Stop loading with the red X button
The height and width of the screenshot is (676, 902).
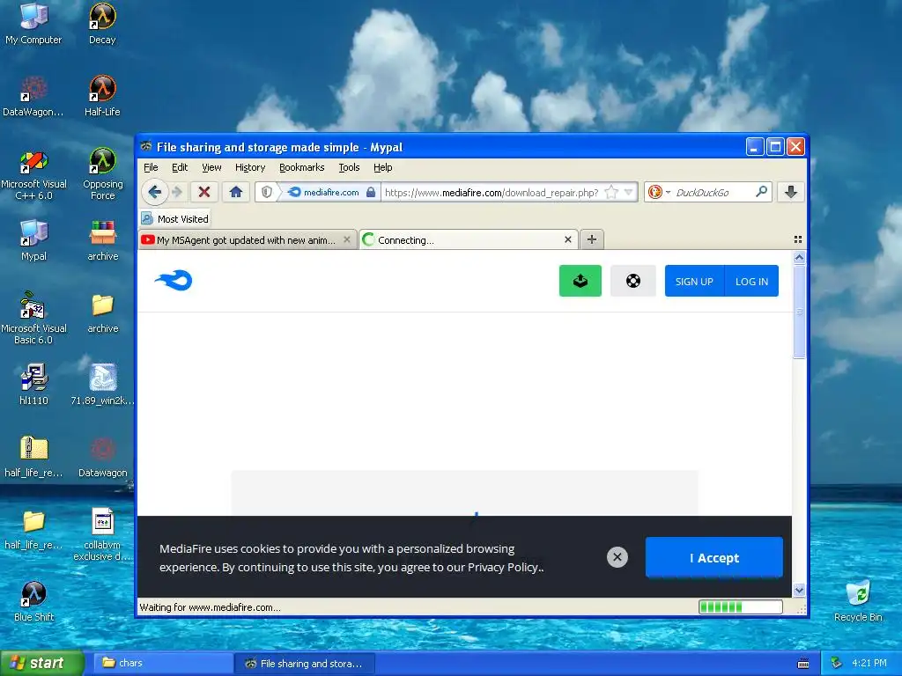coord(203,192)
